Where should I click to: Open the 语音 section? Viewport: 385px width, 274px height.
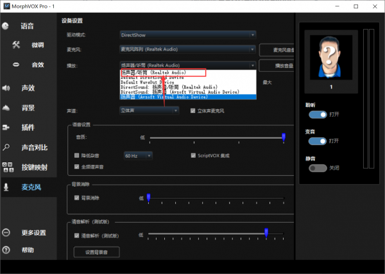click(27, 26)
